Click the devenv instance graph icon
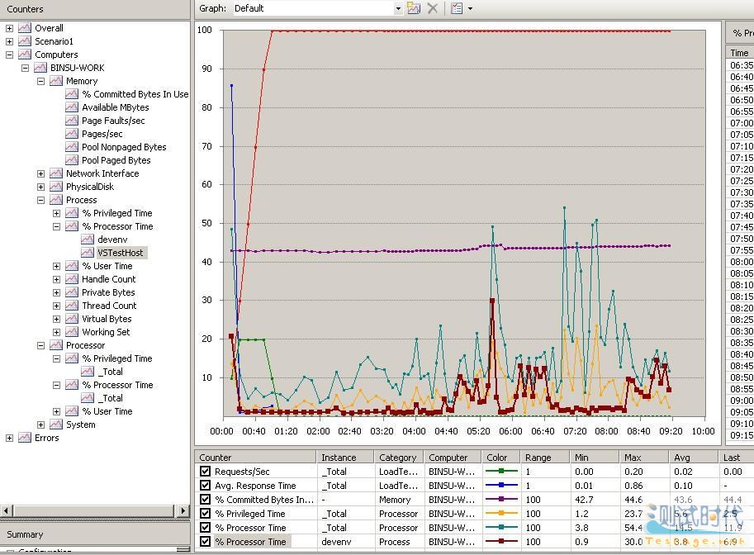 (88, 240)
